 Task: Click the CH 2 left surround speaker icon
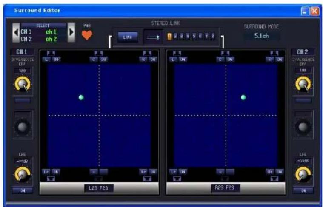pos(177,178)
